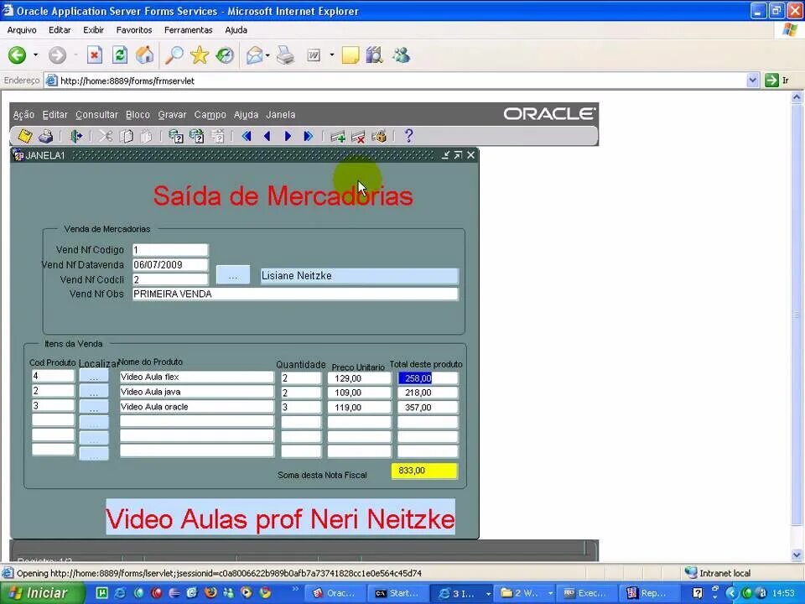The height and width of the screenshot is (604, 805).
Task: Switch to the Start... taskbar window
Action: [397, 593]
